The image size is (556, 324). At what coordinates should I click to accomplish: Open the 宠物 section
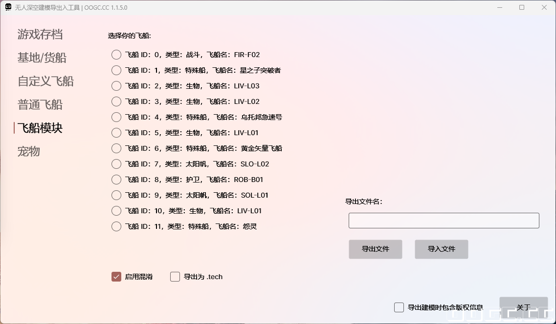click(x=28, y=151)
